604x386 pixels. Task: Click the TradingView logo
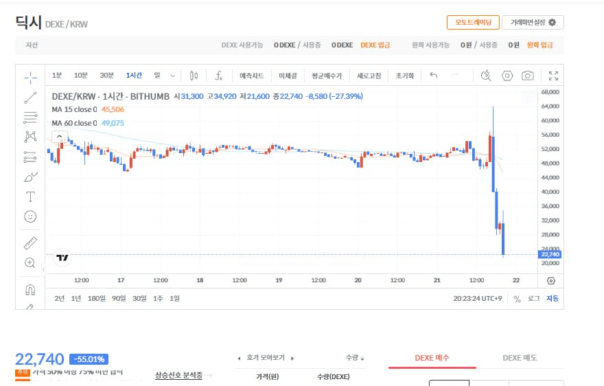click(x=62, y=257)
